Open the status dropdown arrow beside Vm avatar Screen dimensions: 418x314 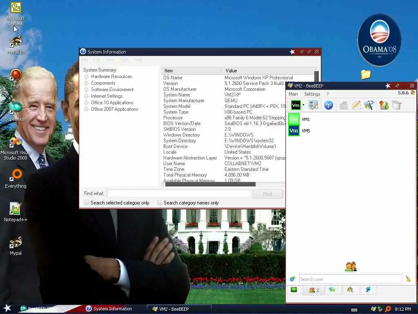point(303,105)
